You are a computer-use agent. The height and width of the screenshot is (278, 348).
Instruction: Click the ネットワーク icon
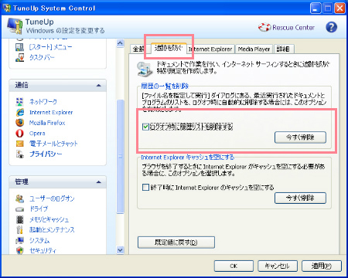[x=20, y=102]
